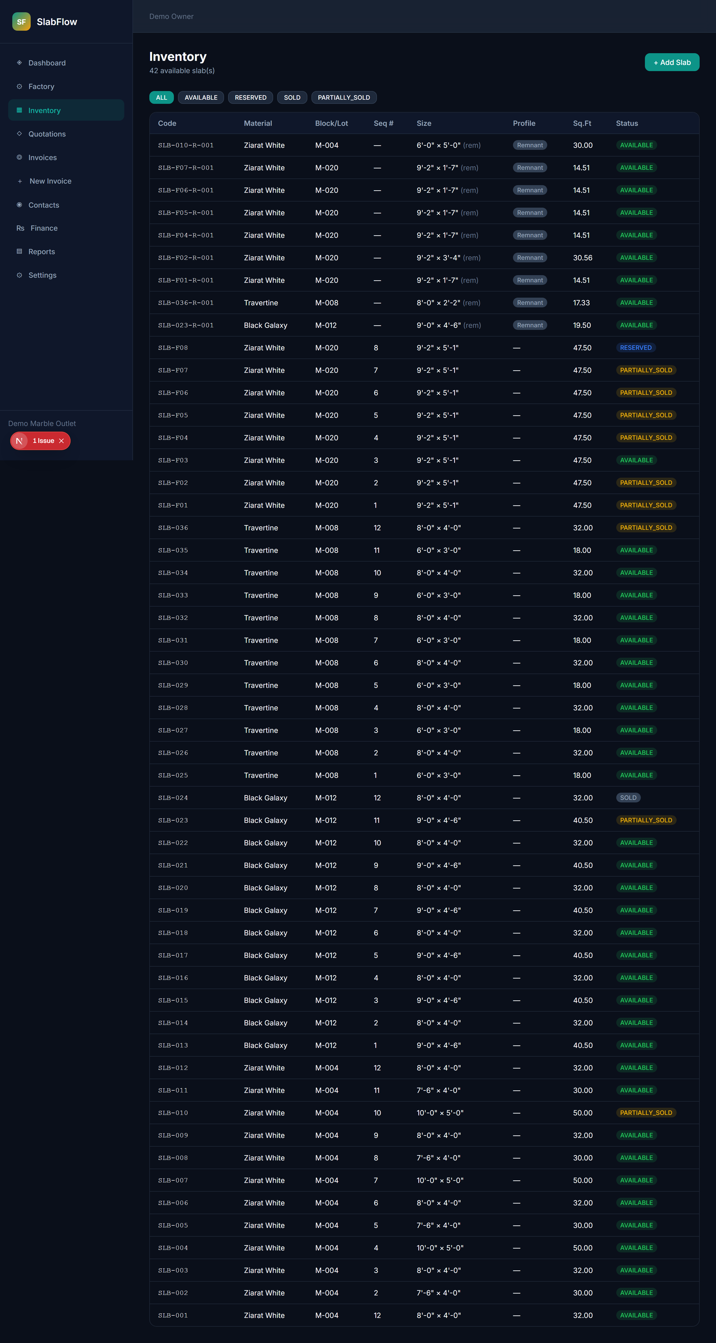Click the SlabFlow SF logo icon

tap(21, 21)
